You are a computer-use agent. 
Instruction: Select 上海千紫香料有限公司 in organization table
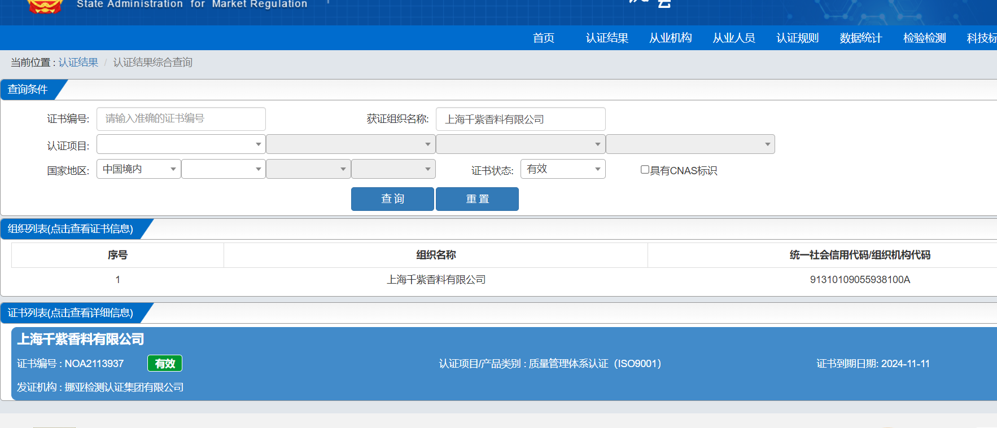436,280
